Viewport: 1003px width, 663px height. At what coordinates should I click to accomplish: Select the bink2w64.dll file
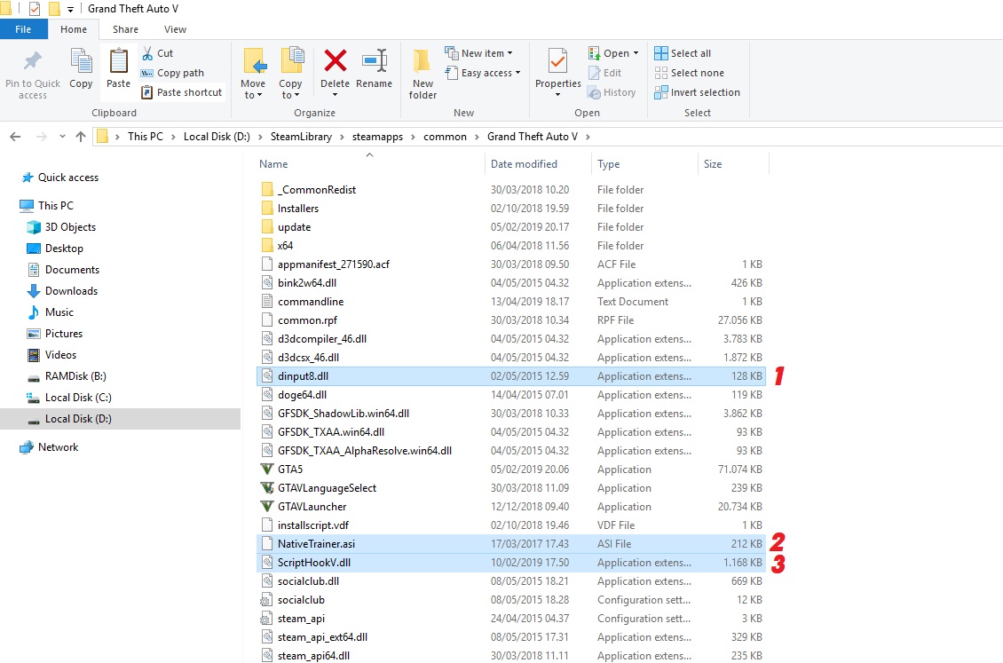510,282
